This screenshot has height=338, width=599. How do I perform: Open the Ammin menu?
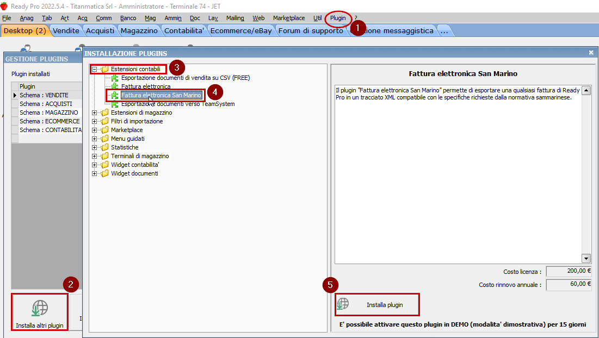pos(173,18)
